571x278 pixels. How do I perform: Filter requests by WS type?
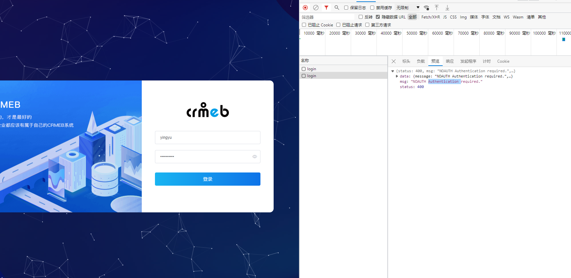click(x=506, y=17)
